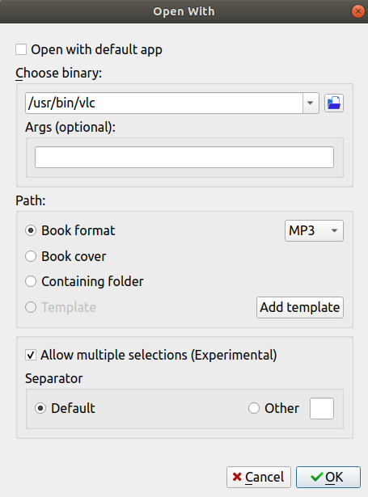The height and width of the screenshot is (497, 368).
Task: Click the disabled Template radio button
Action: click(31, 307)
